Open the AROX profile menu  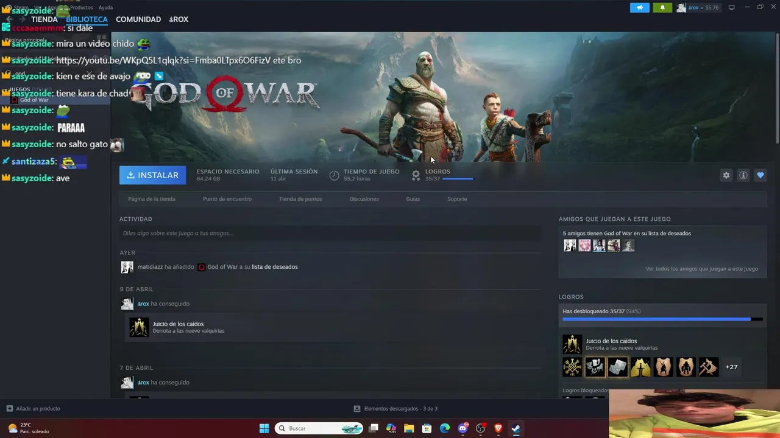(x=179, y=19)
